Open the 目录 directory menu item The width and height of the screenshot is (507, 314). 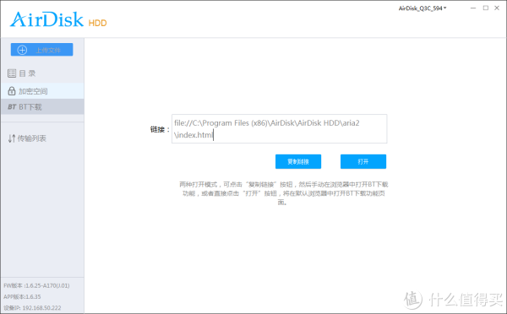42,73
